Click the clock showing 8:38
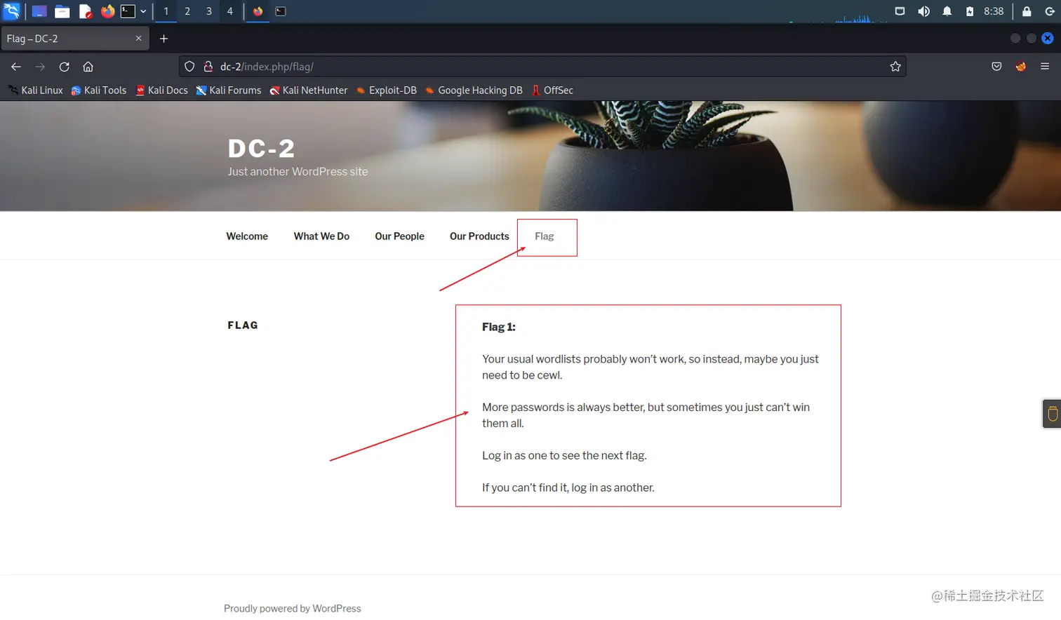The height and width of the screenshot is (620, 1061). click(x=994, y=11)
